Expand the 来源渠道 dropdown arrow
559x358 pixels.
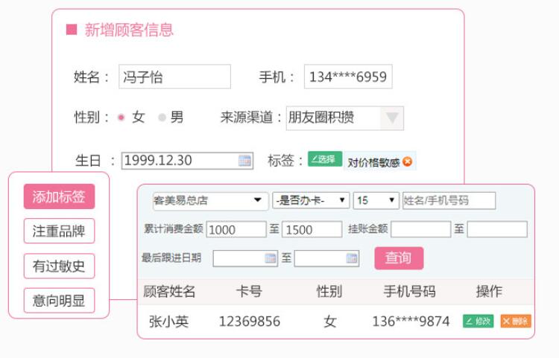393,118
